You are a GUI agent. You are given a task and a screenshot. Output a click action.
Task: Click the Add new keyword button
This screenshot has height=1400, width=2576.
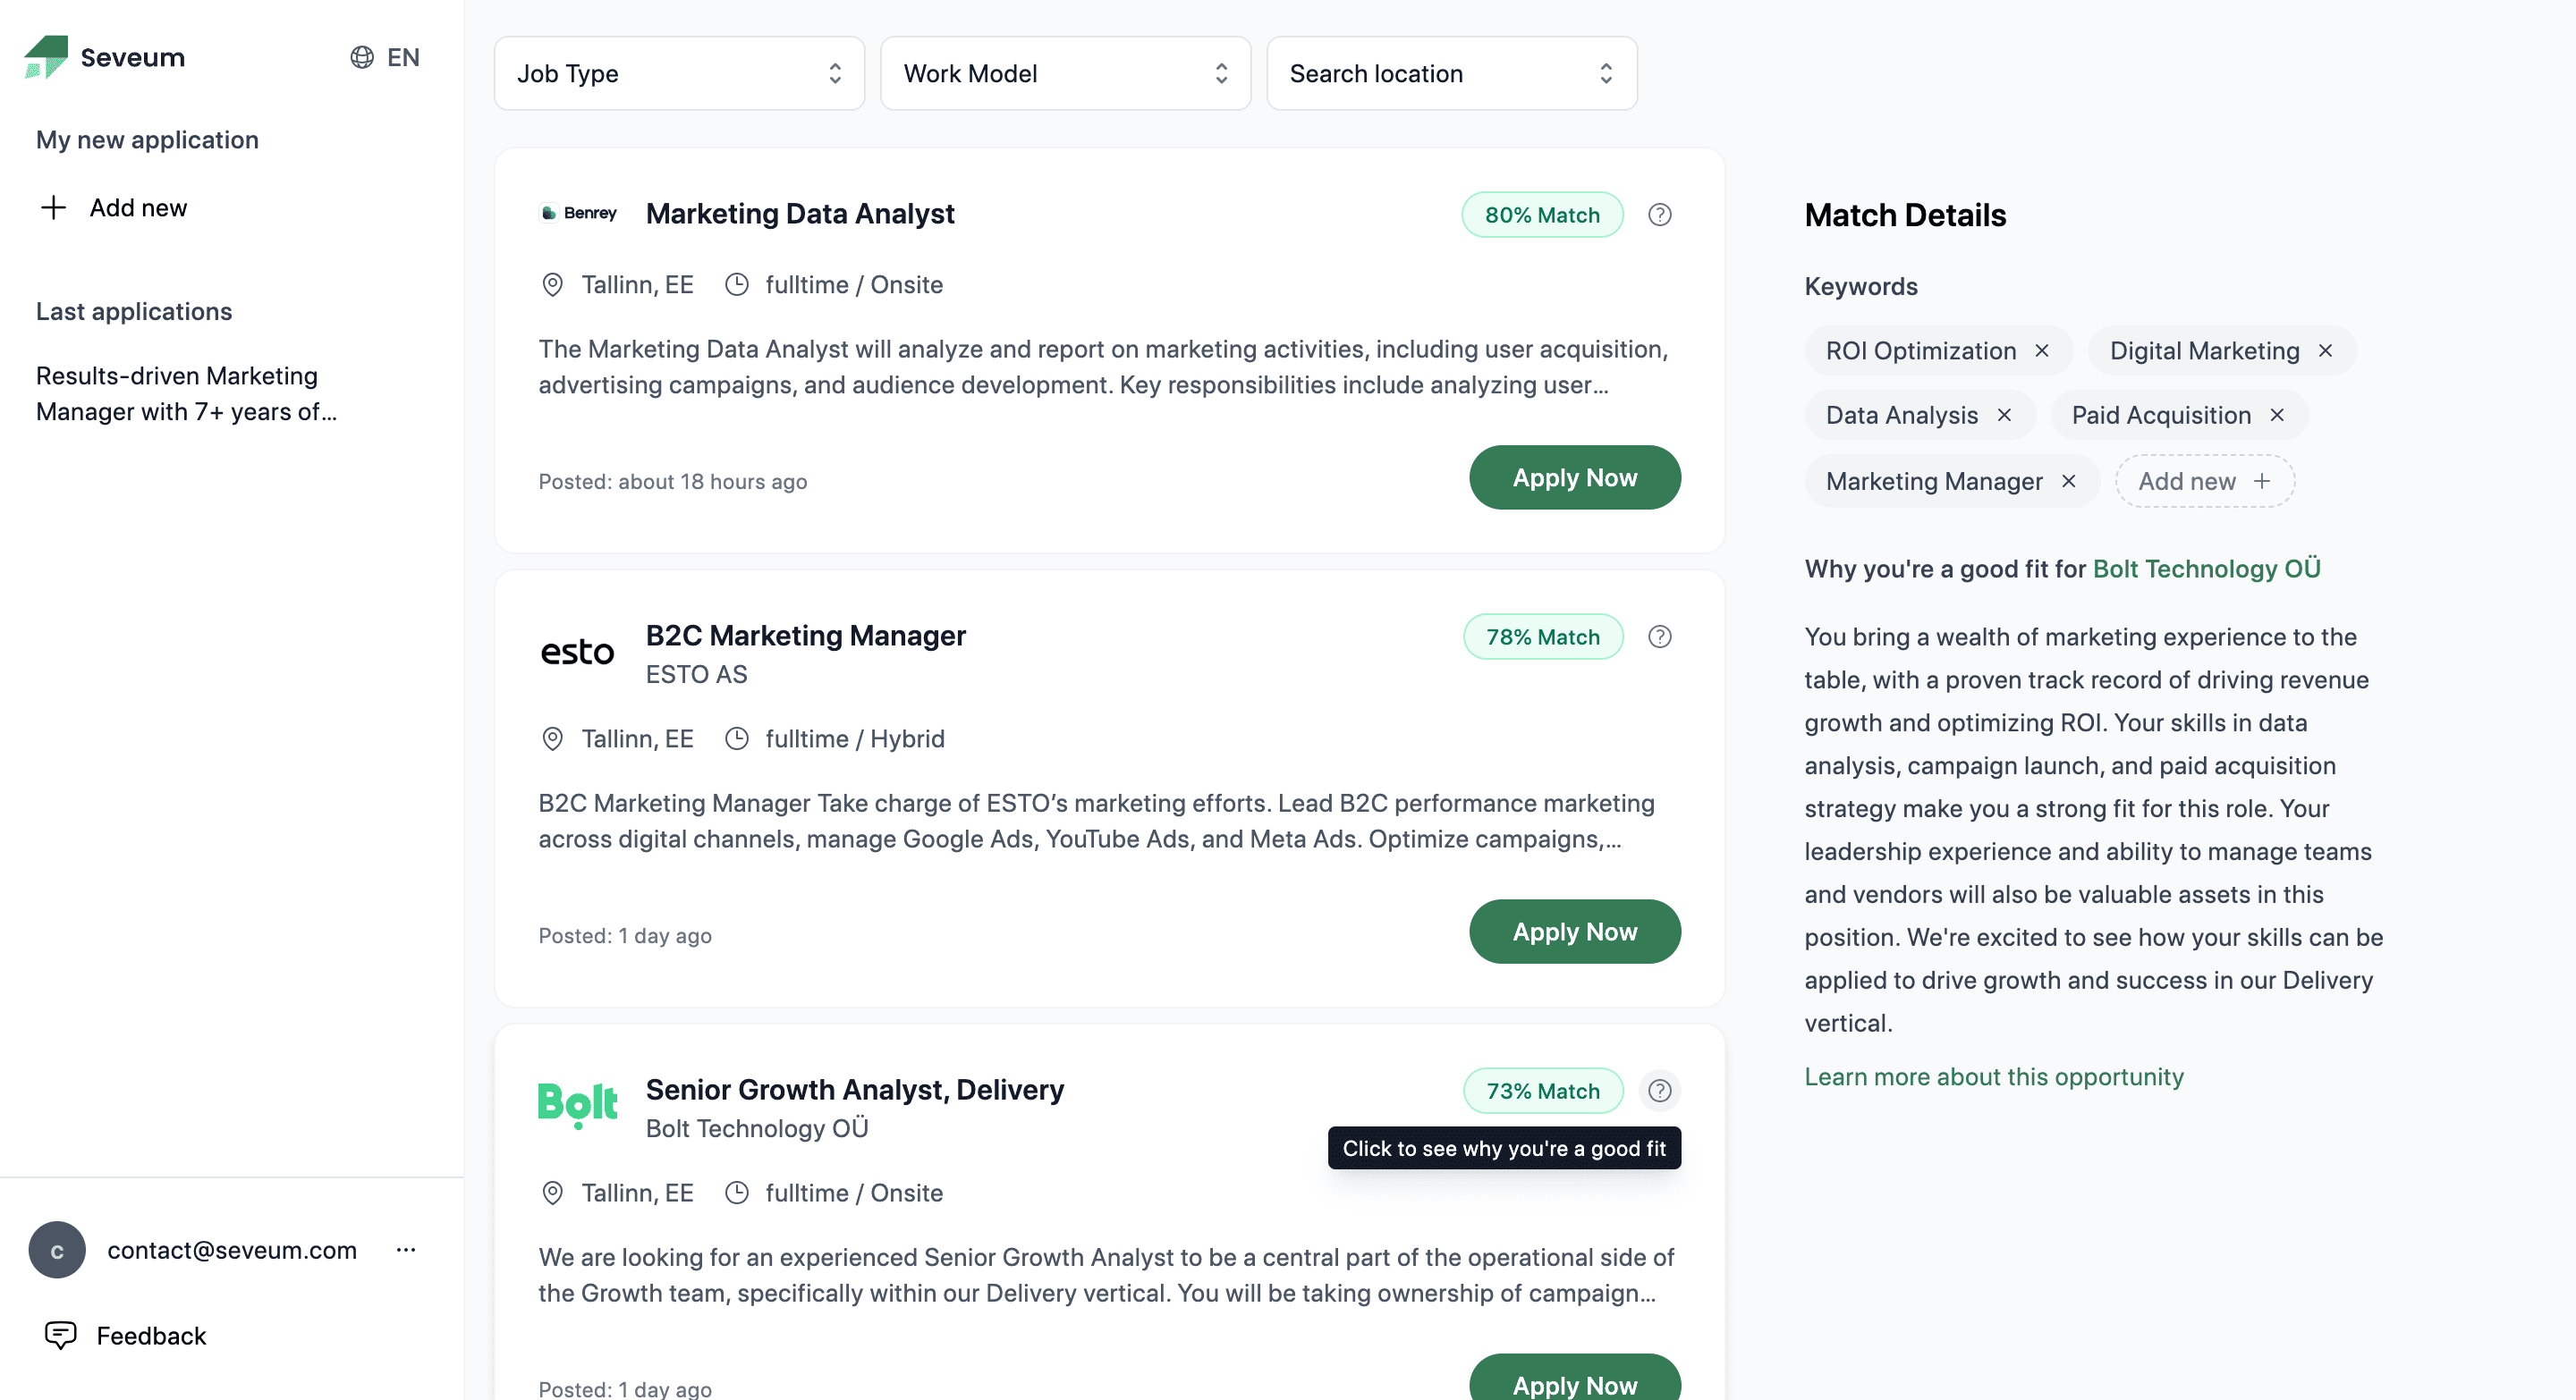tap(2200, 481)
